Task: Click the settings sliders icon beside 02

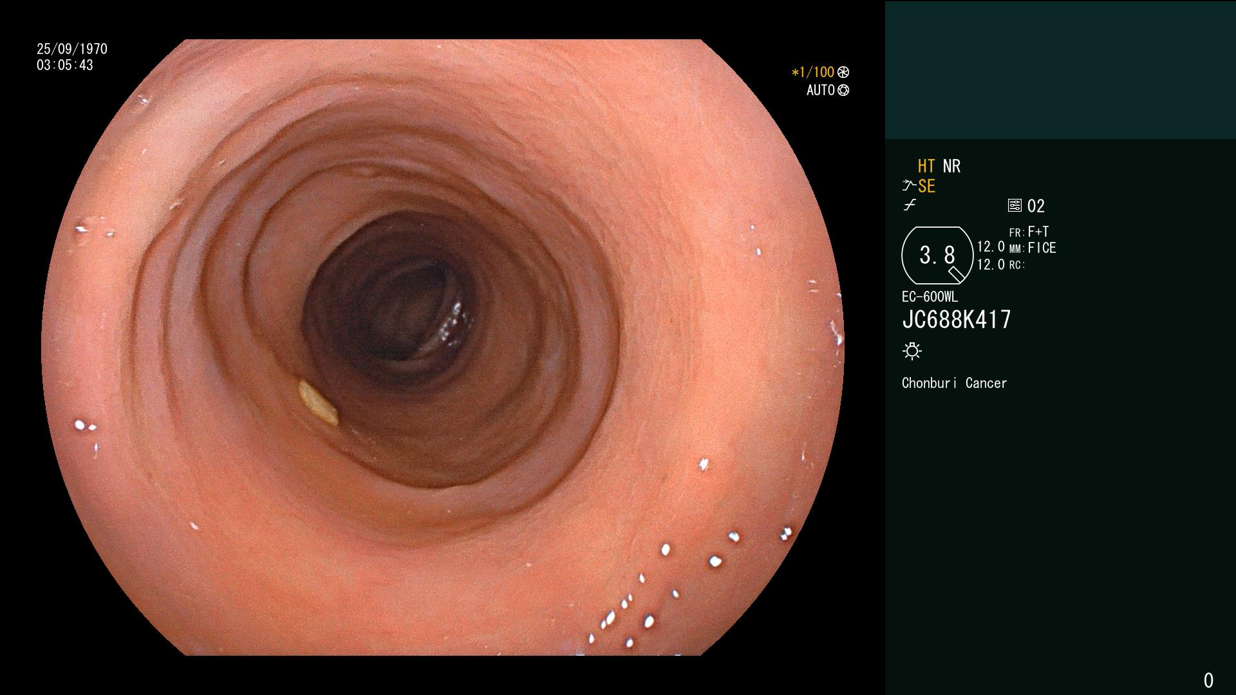Action: 1015,205
